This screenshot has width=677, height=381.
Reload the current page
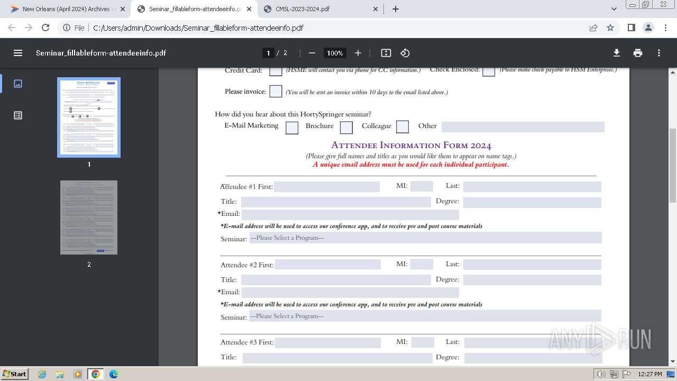point(45,28)
